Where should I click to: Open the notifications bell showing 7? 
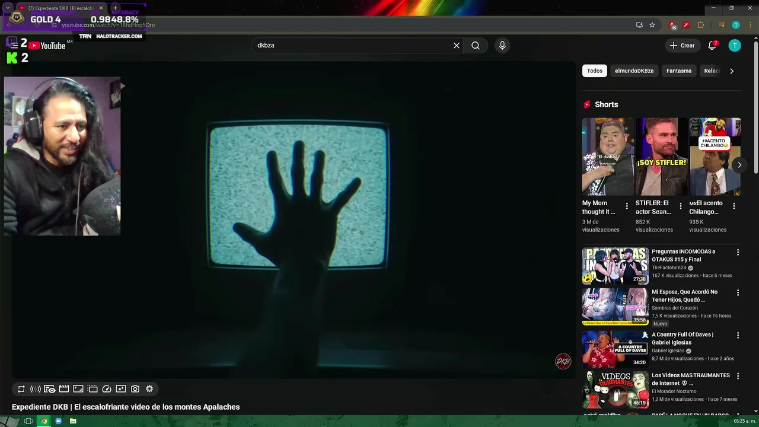coord(713,46)
